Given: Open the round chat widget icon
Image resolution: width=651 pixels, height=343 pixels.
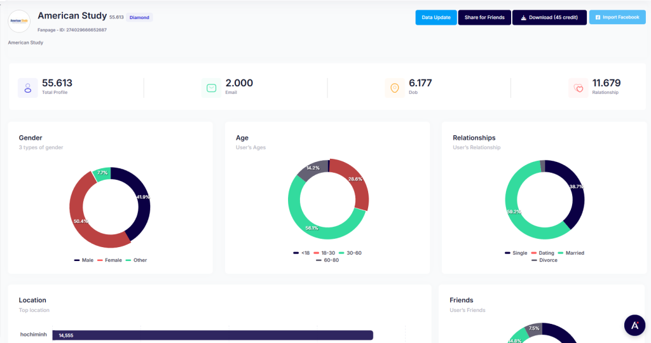Looking at the screenshot, I should click(x=635, y=325).
